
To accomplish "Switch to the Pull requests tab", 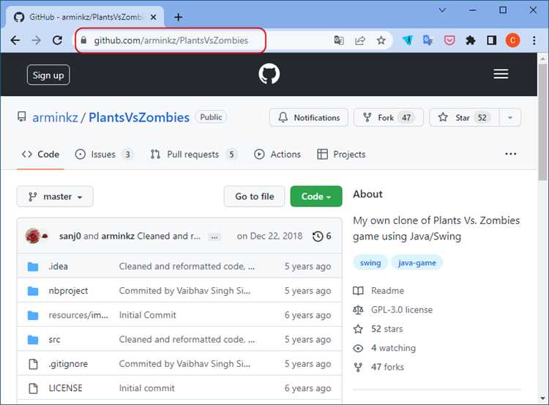I will [x=194, y=154].
